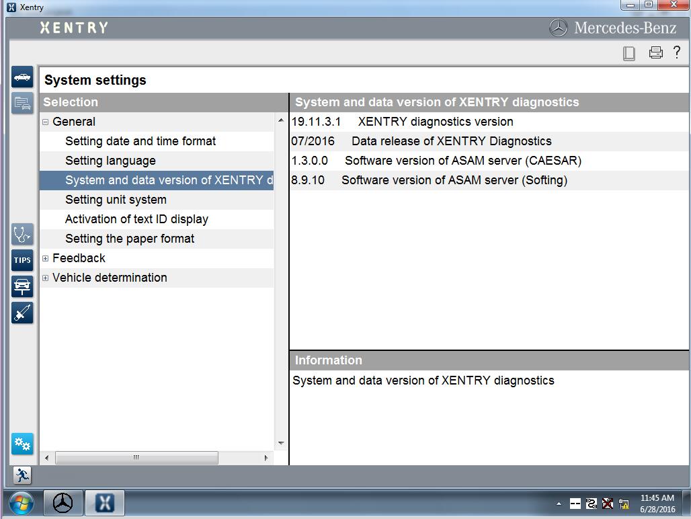The width and height of the screenshot is (691, 519).
Task: Click the 8.9.10 Softing server version row
Action: (x=489, y=179)
